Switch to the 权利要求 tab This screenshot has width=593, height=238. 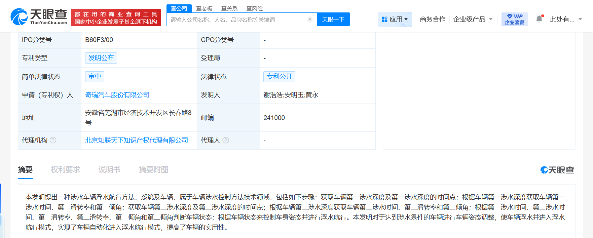(x=66, y=170)
